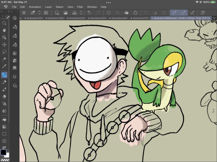Viewport: 217px width, 162px height.
Task: Open the canvas tab list dropdown
Action: 214,18
